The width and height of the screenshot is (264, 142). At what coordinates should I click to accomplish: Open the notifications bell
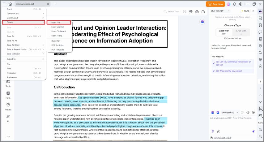point(235,4)
